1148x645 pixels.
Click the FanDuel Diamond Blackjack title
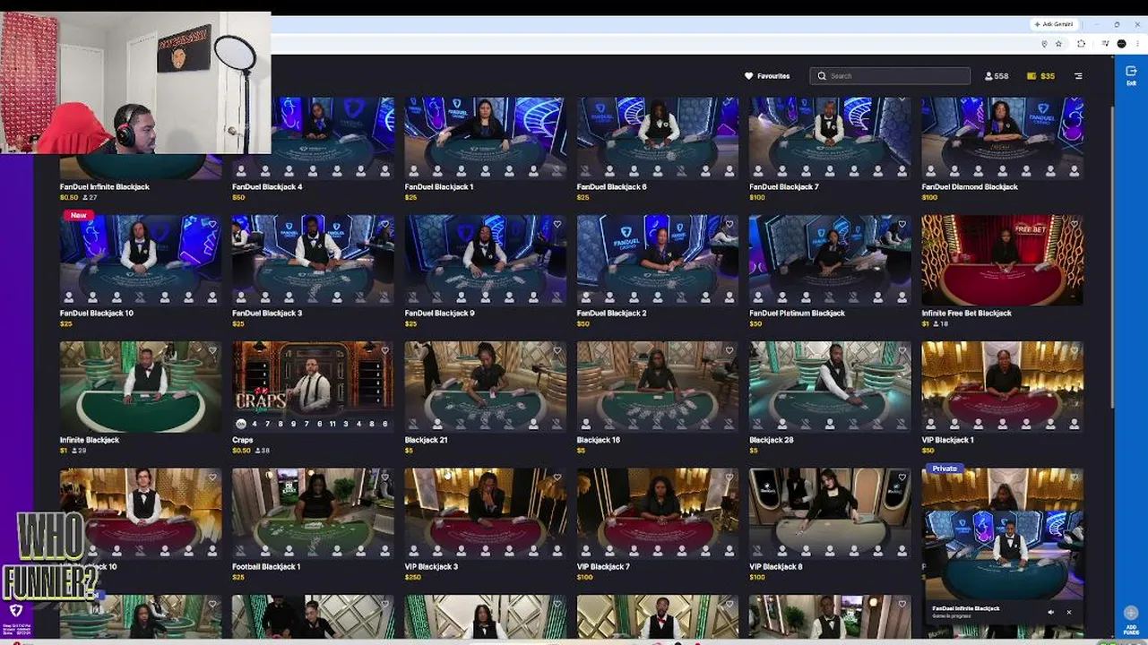[x=970, y=187]
